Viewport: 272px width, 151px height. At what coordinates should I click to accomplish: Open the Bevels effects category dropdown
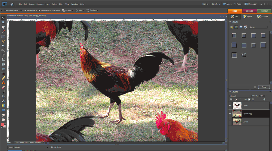258,27
